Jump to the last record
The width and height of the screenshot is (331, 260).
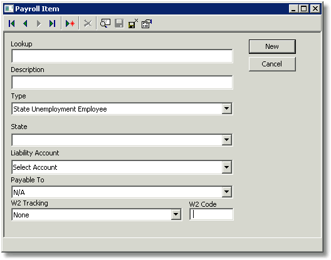tap(52, 23)
